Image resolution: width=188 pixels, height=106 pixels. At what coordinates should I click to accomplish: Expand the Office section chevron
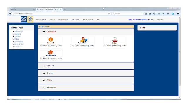[x=44, y=80]
